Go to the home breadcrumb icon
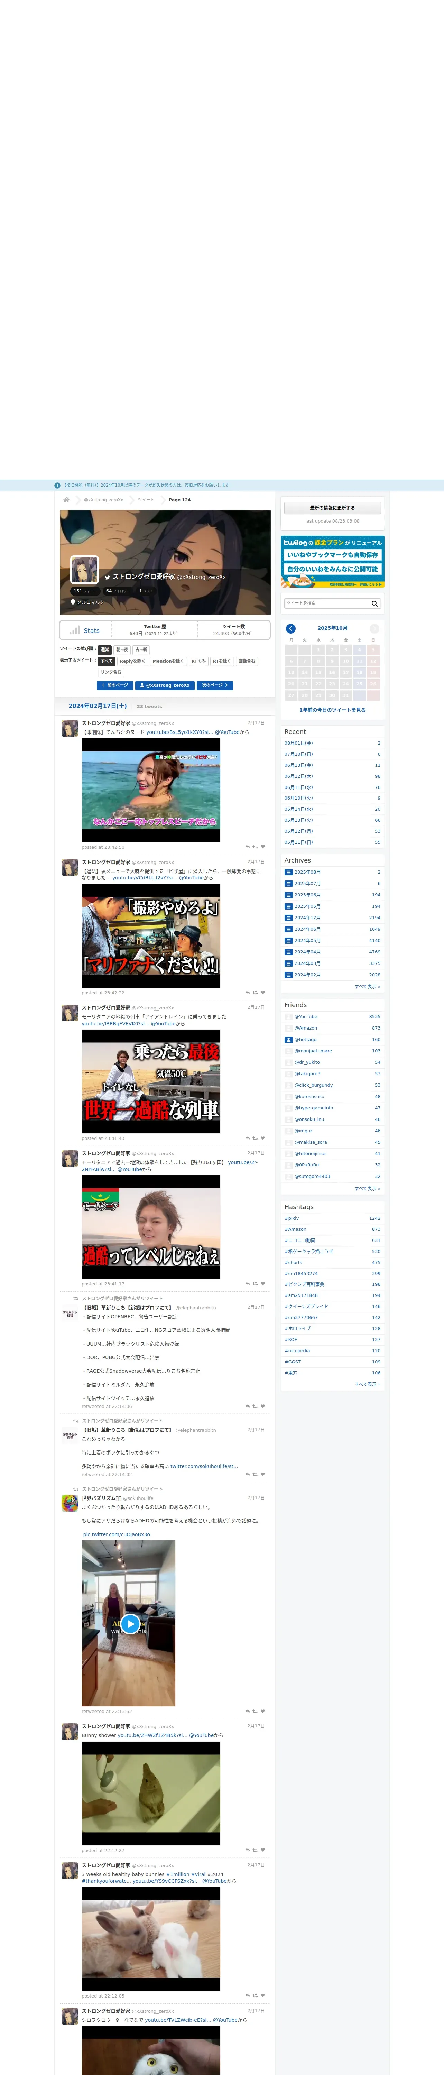Screen dimensions: 444x2075 (x=66, y=499)
